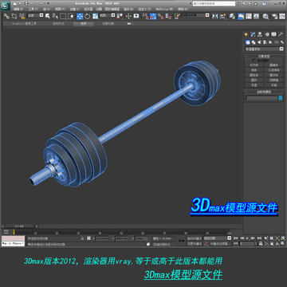The width and height of the screenshot is (287, 287).
Task: Select the Lights category icon
Action: click(259, 42)
